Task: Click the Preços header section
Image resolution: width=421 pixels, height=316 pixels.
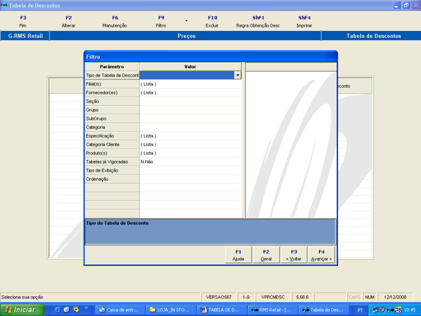Action: [x=186, y=36]
